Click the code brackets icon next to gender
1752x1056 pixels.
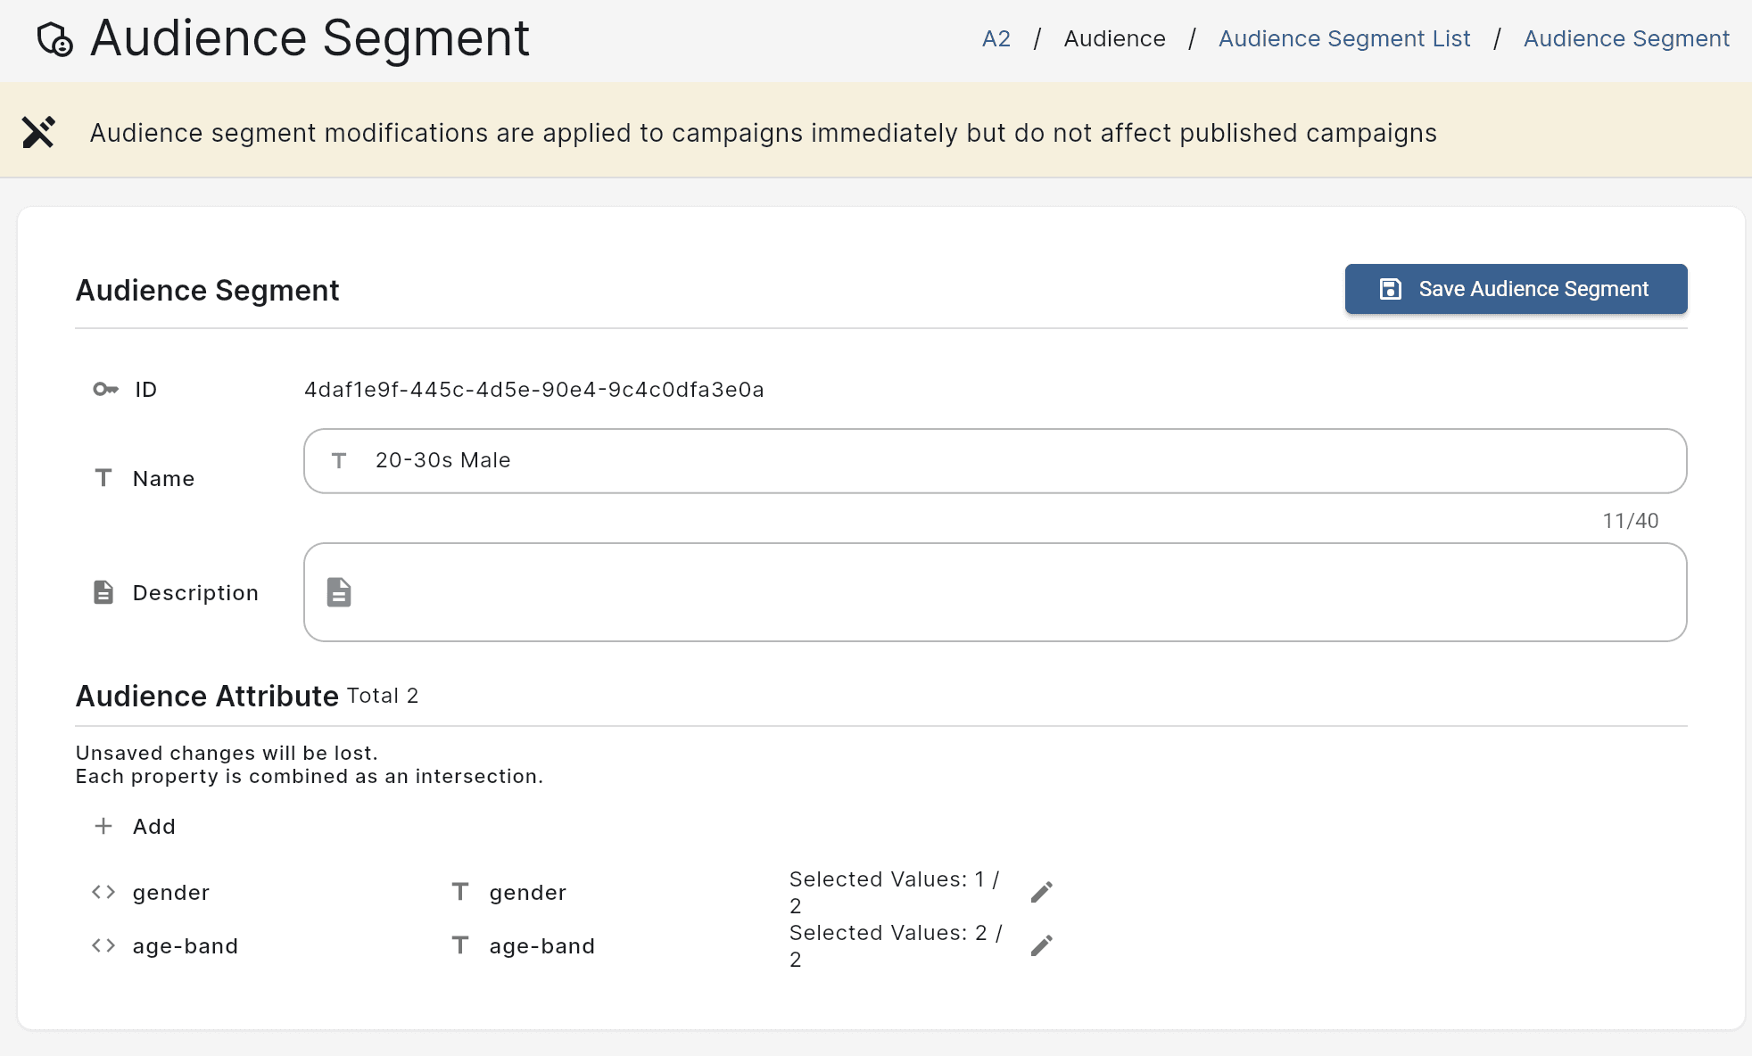[x=103, y=892]
